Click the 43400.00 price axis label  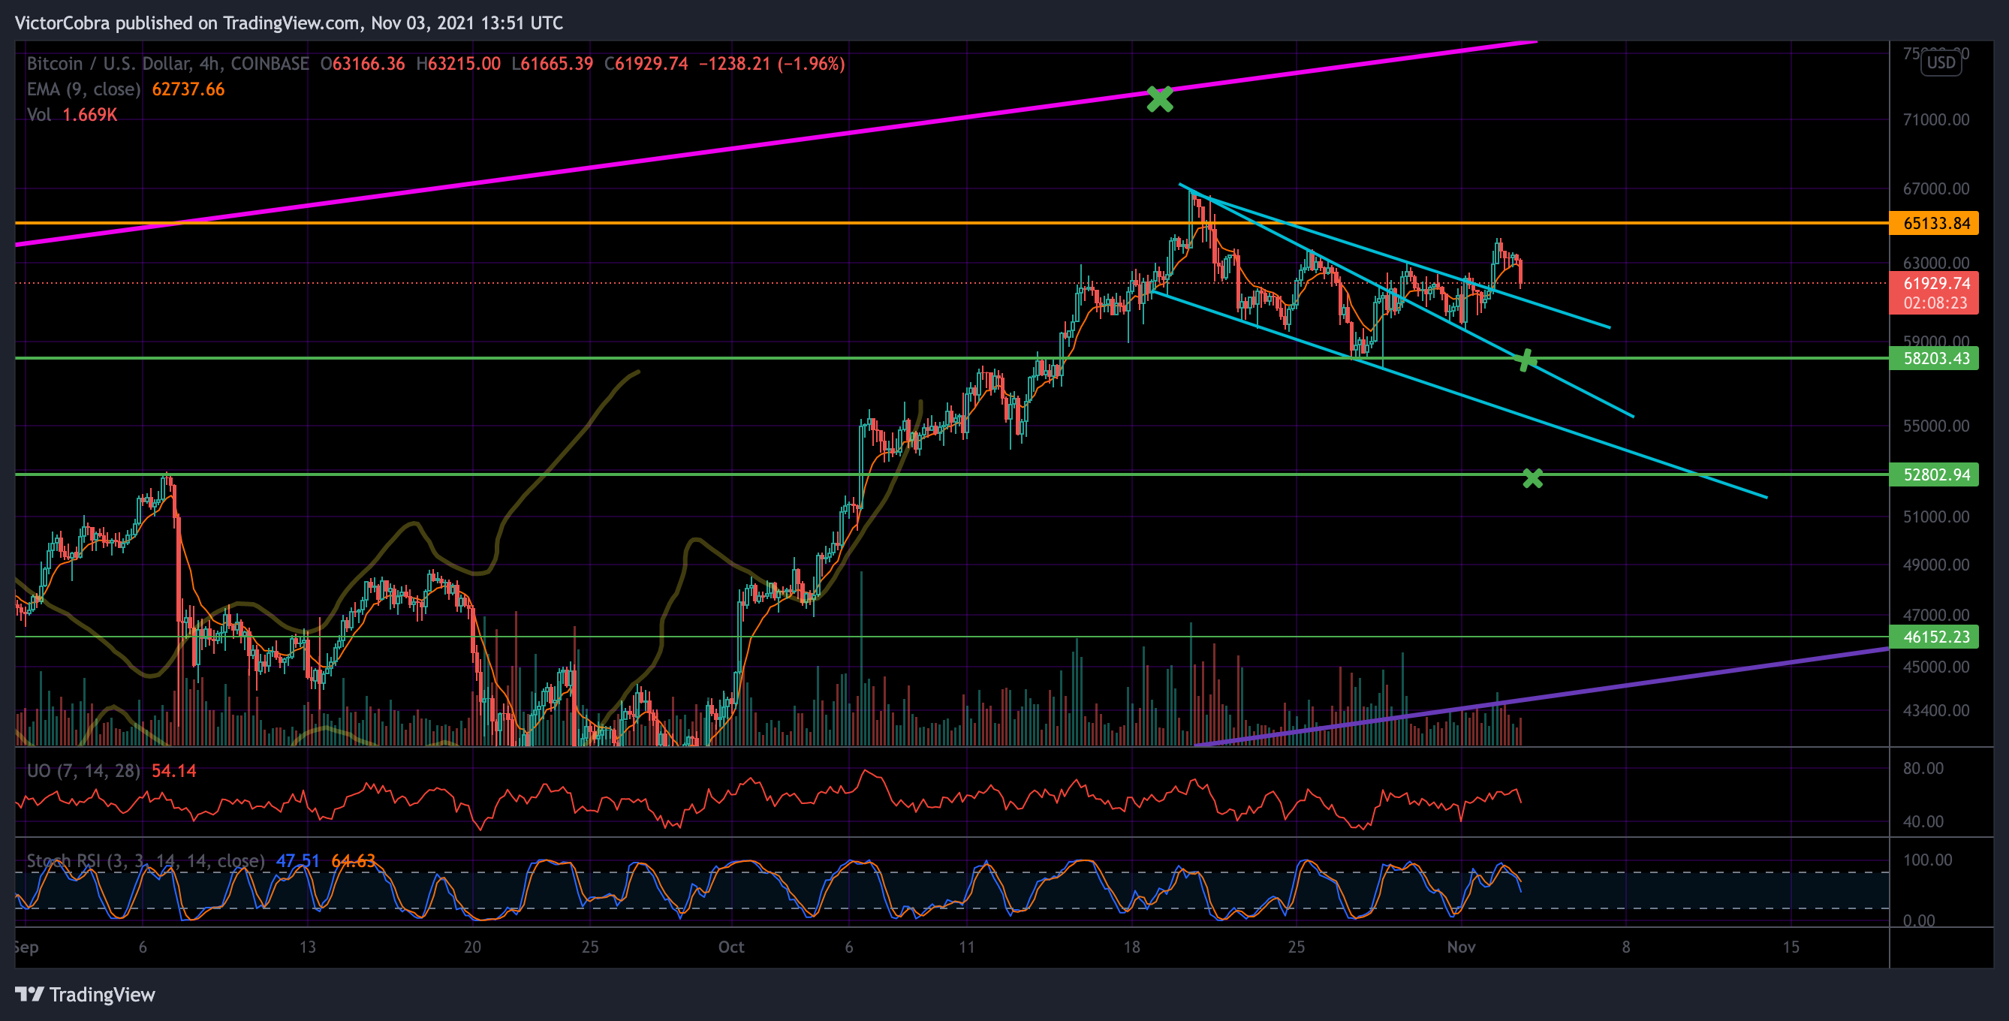(x=1935, y=710)
